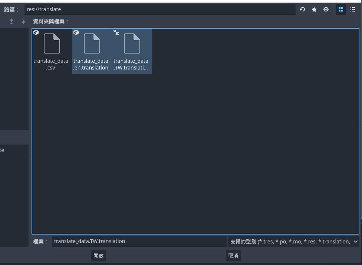This screenshot has height=265, width=362.
Task: Click the res://translate path field
Action: (x=160, y=10)
